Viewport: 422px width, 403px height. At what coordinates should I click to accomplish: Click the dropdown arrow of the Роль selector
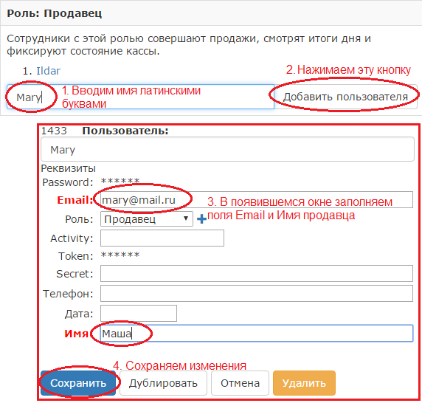pos(186,218)
